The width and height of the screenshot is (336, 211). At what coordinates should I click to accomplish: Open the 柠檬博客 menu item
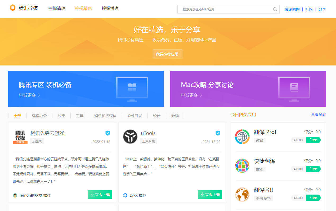(x=110, y=8)
